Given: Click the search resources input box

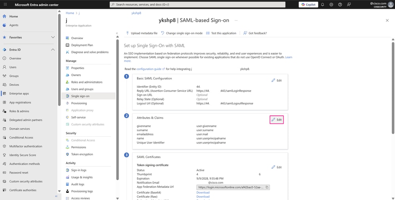Looking at the screenshot, I should [198, 4].
